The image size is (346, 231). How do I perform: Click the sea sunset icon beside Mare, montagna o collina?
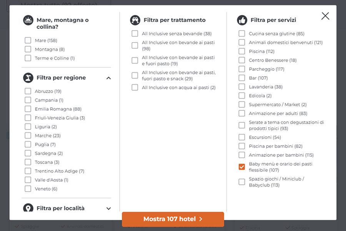(28, 20)
